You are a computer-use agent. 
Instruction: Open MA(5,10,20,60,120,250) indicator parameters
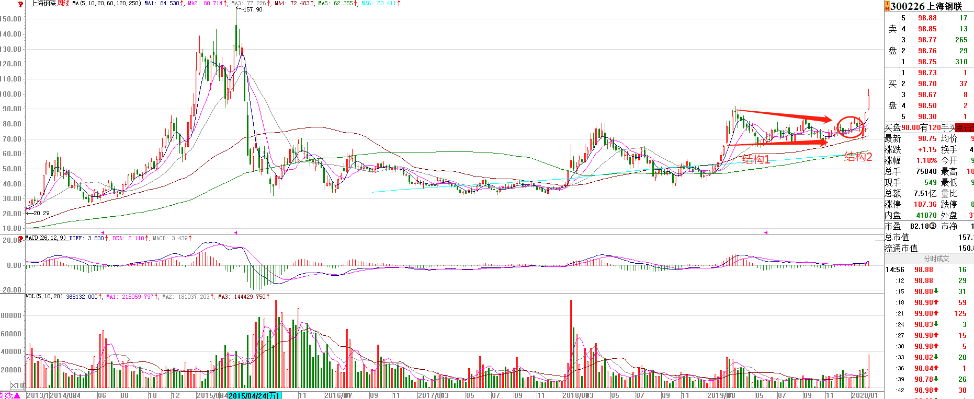(x=107, y=3)
